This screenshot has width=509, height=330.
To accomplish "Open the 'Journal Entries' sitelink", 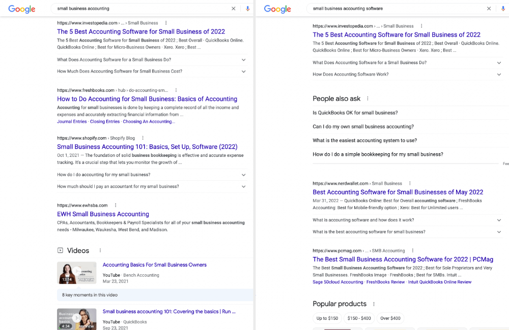I will click(72, 122).
